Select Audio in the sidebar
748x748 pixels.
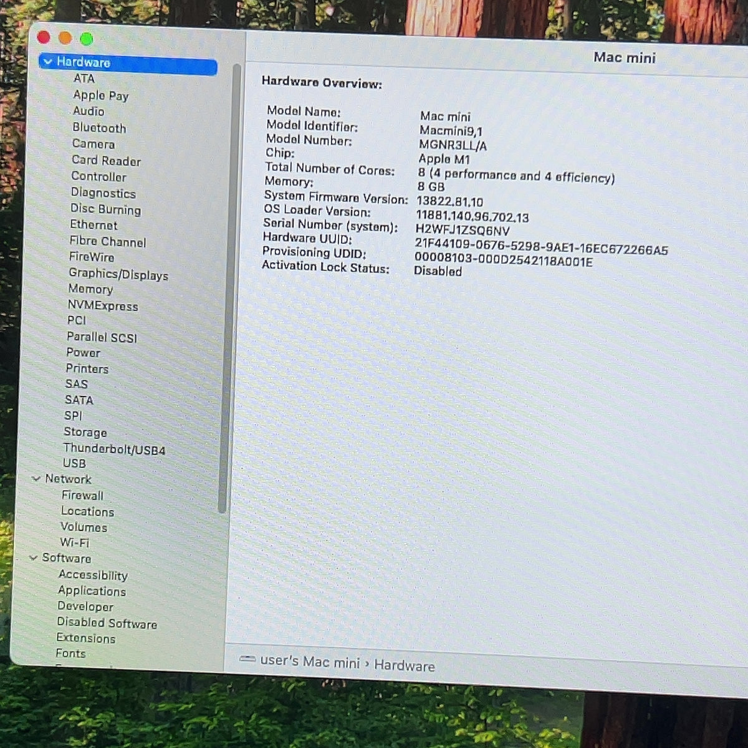click(x=89, y=111)
